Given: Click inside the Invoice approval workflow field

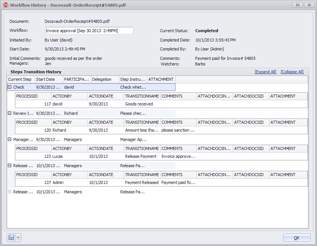Looking at the screenshot, I should coord(89,31).
